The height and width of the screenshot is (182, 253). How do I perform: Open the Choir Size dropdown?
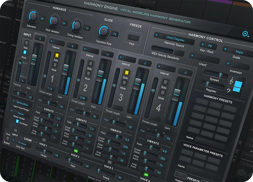[x=21, y=143]
